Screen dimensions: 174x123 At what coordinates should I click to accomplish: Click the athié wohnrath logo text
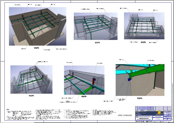125,115
